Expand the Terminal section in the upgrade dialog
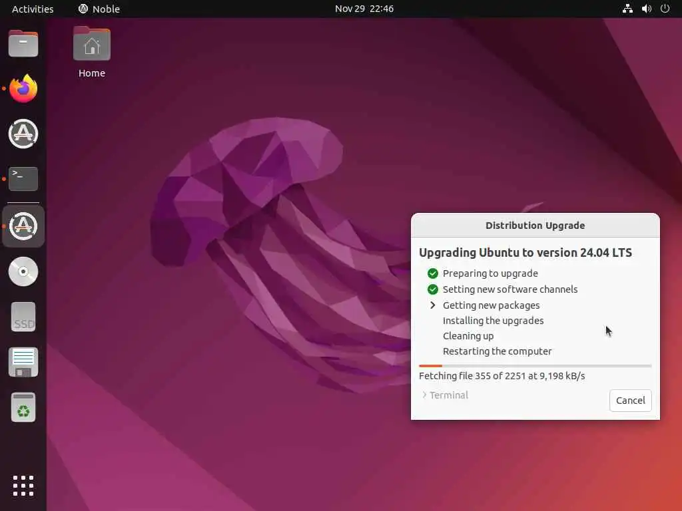The image size is (682, 511). [445, 395]
